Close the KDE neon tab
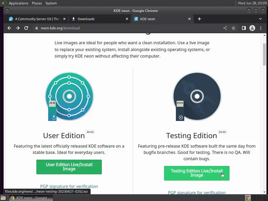The width and height of the screenshot is (268, 201). [189, 19]
